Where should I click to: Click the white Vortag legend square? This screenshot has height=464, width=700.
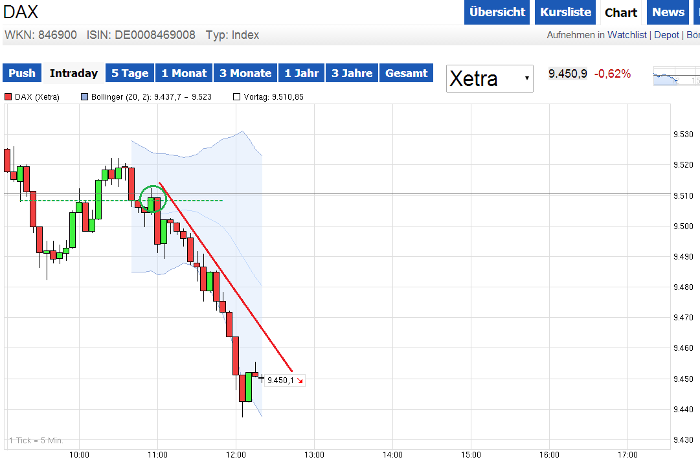pos(237,98)
